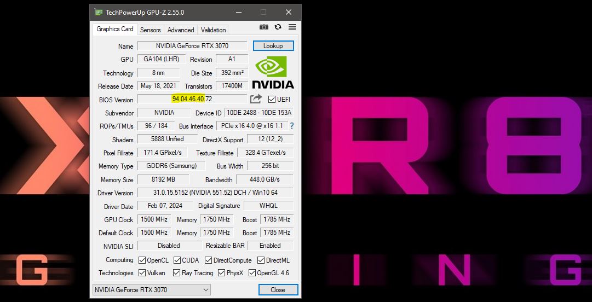Click the Bandwidth value 448.0 GB/s
Viewport: 592px width, 302px height.
(265, 179)
